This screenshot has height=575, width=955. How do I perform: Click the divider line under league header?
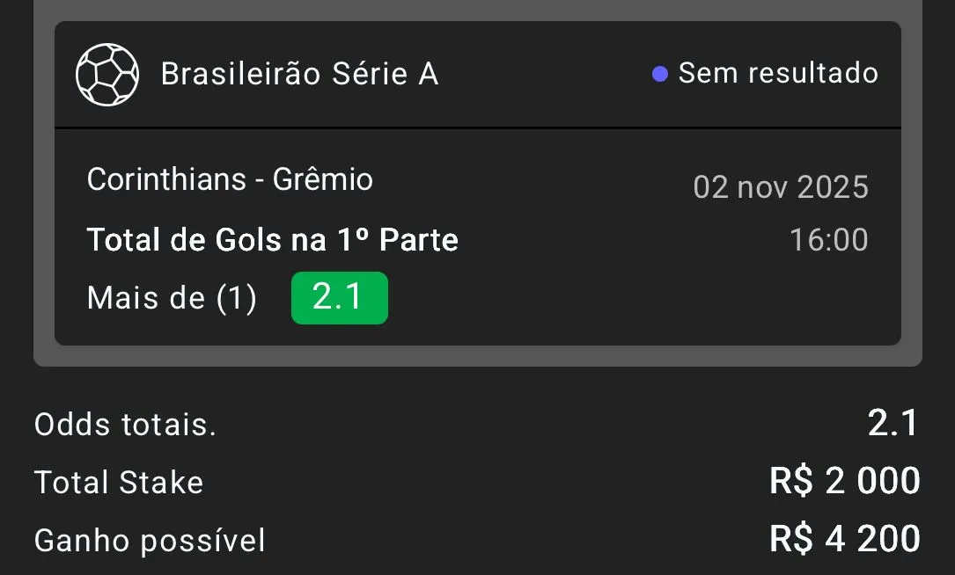tap(477, 128)
